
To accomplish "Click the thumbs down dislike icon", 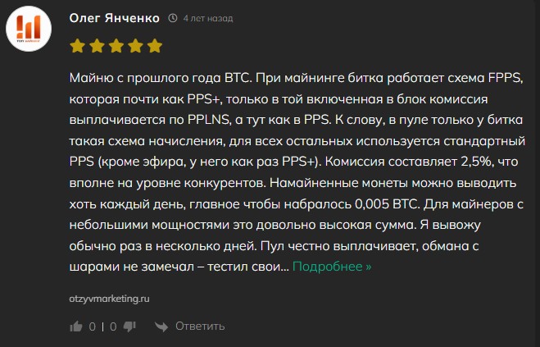I will coord(129,326).
